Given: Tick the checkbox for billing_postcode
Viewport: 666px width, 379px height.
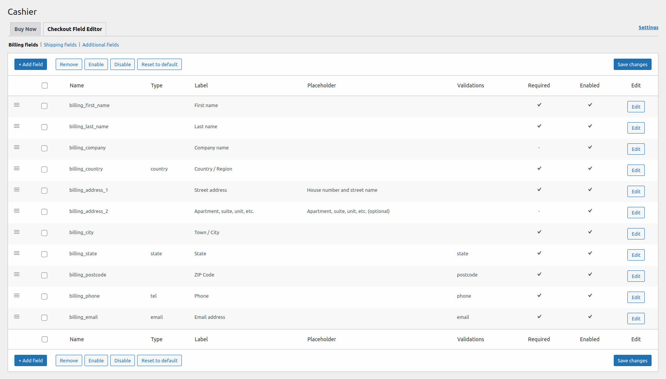Looking at the screenshot, I should (44, 275).
